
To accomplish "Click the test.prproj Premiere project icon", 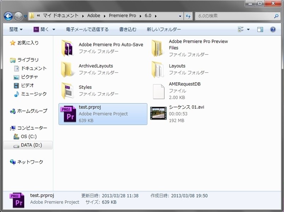I will tap(68, 114).
